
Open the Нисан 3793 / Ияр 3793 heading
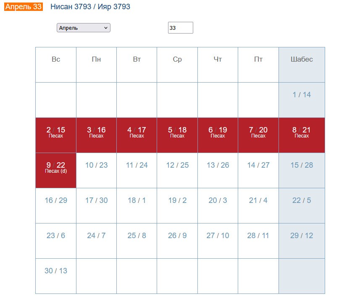[x=90, y=7]
